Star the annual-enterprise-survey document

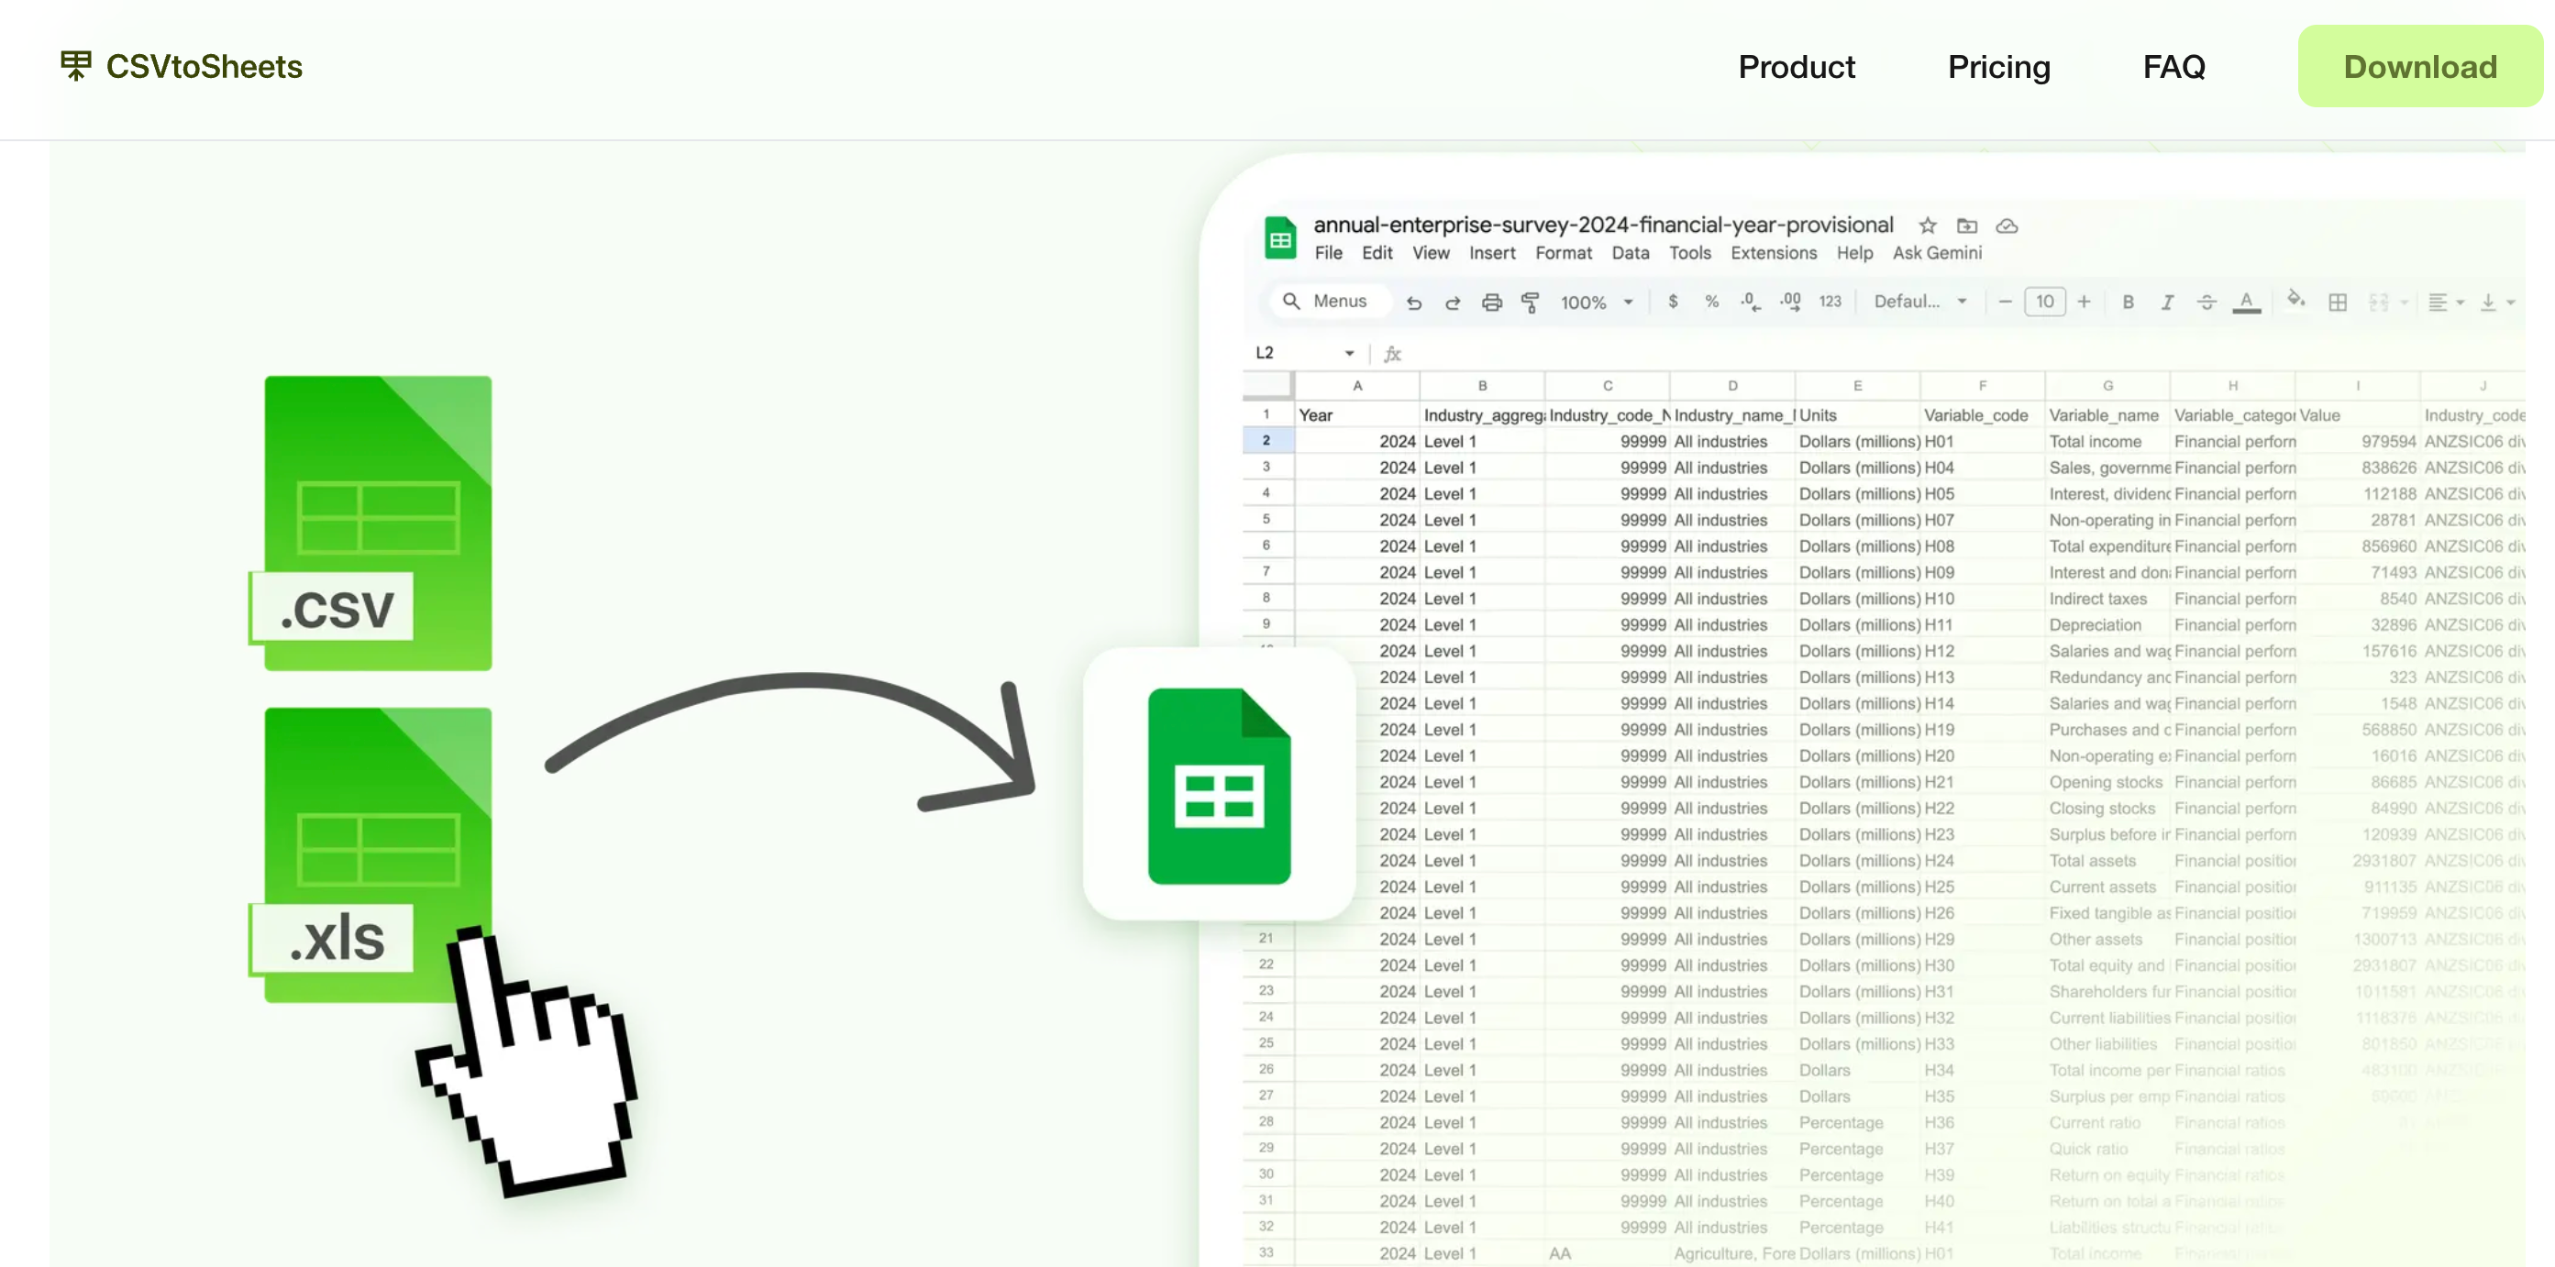coord(1927,226)
